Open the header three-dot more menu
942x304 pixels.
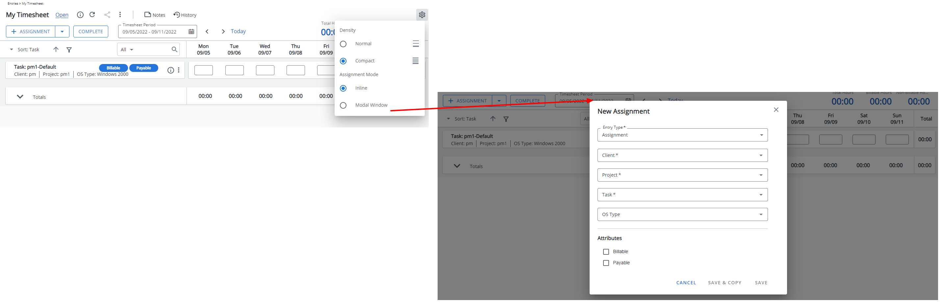point(120,14)
